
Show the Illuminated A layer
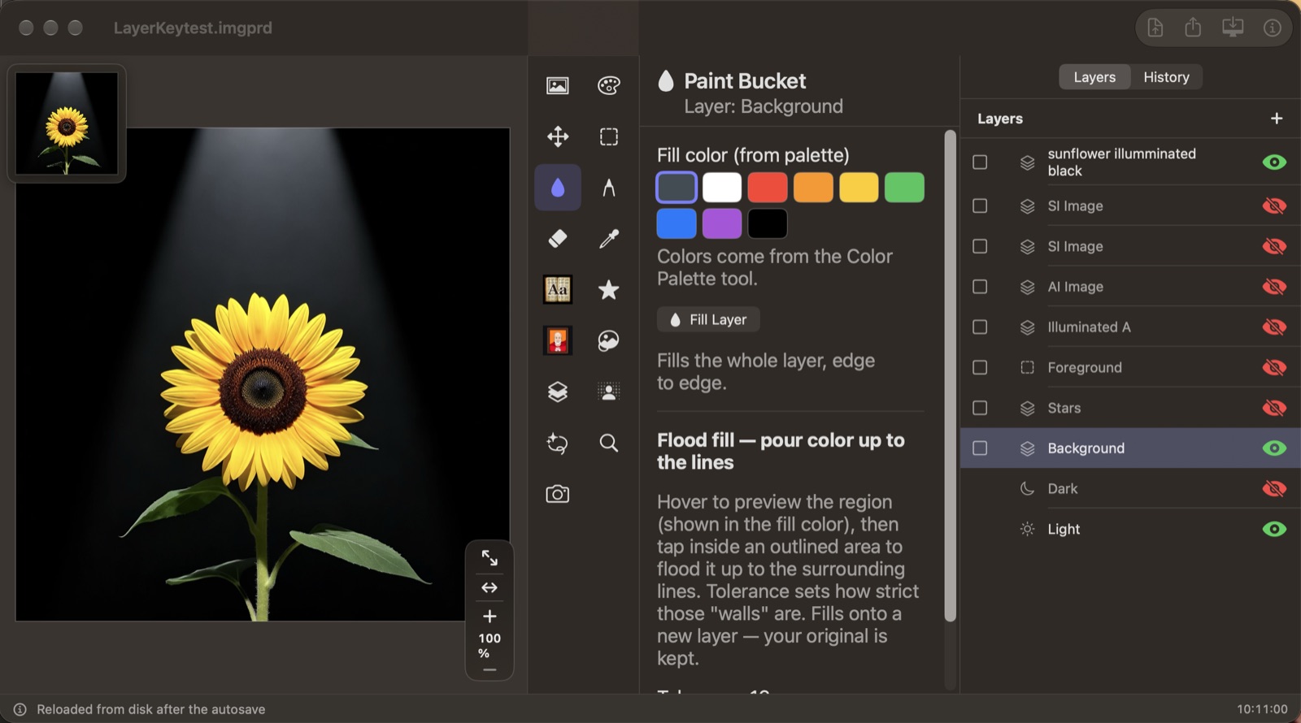[x=1274, y=327]
